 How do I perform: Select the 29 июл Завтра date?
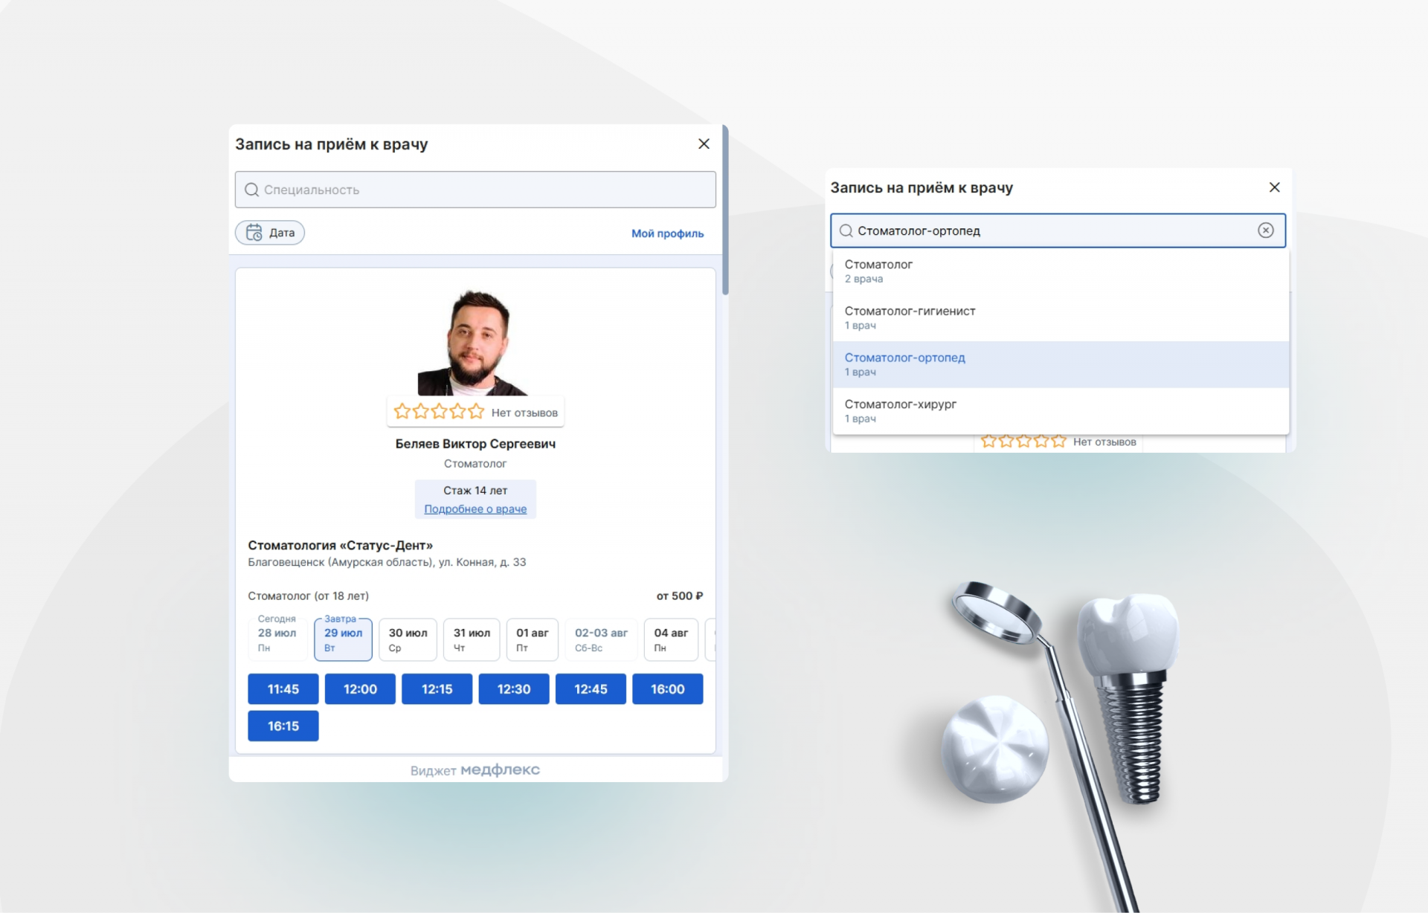(x=343, y=639)
